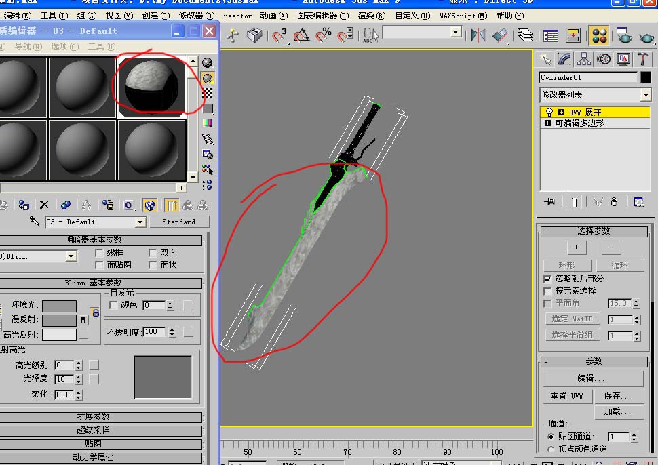The height and width of the screenshot is (465, 658).
Task: Toggle the Pin Stack icon
Action: pos(549,202)
